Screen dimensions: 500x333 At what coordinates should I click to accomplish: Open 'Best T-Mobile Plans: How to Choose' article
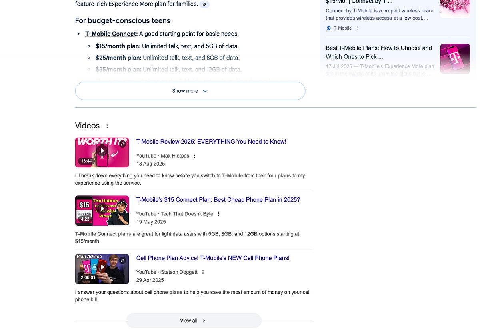point(379,52)
